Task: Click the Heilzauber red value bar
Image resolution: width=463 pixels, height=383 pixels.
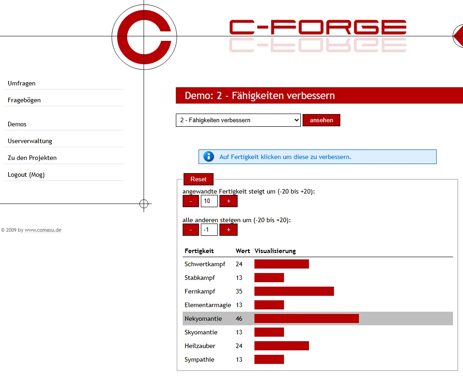Action: [282, 346]
